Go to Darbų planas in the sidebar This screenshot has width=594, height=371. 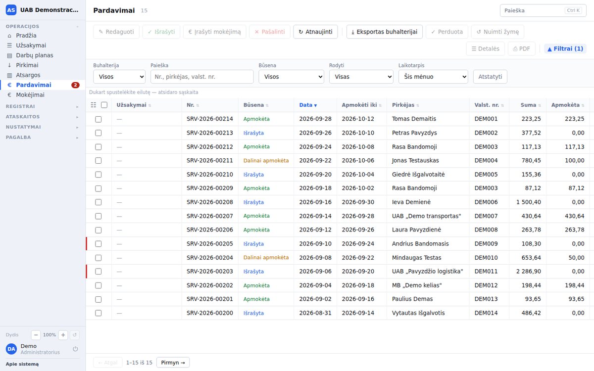(x=43, y=55)
